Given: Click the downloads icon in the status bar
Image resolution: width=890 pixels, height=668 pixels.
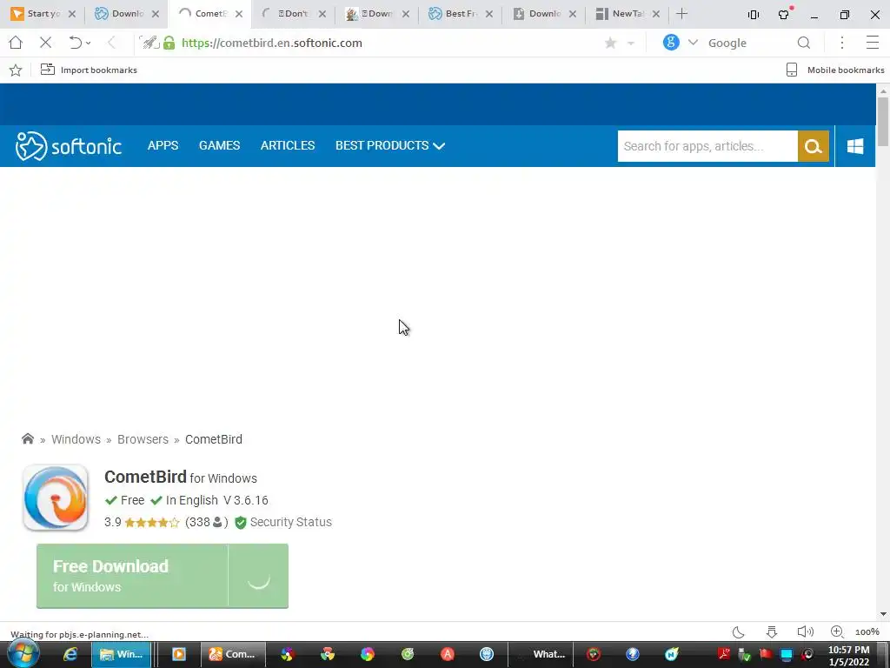Looking at the screenshot, I should click(772, 632).
